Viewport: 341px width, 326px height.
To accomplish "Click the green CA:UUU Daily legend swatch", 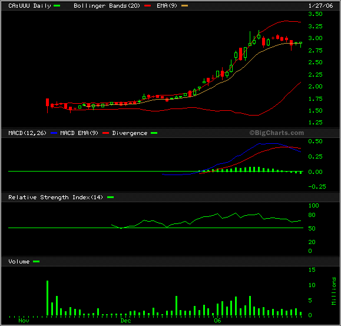I will 57,6.
